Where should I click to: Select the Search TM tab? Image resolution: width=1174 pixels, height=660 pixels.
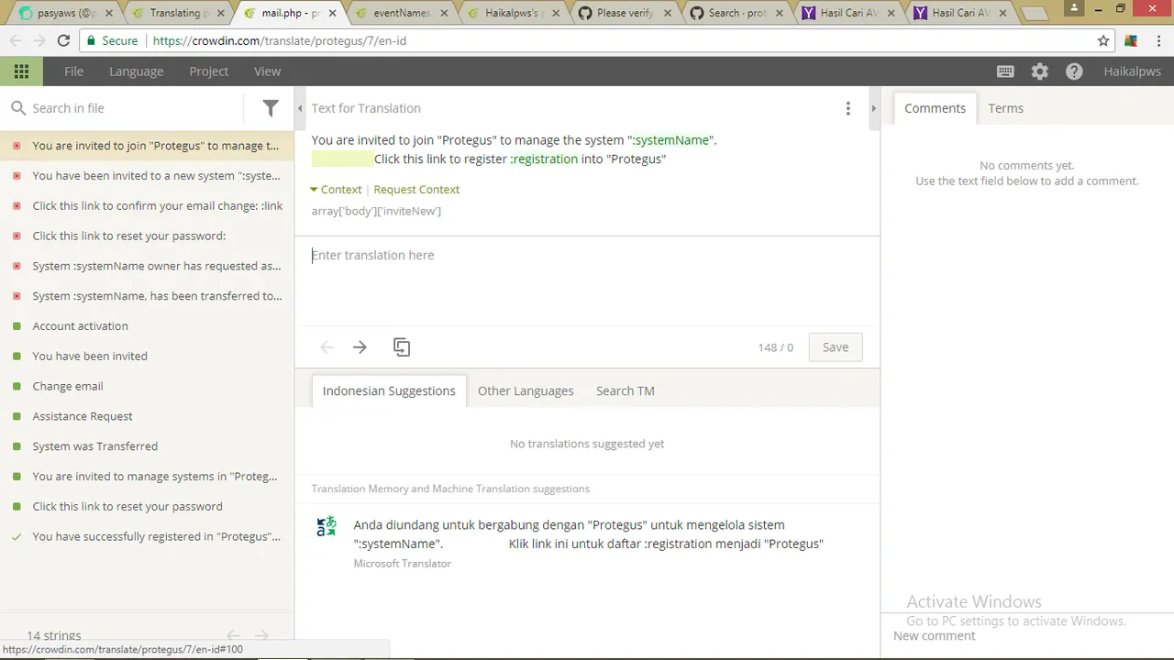626,390
